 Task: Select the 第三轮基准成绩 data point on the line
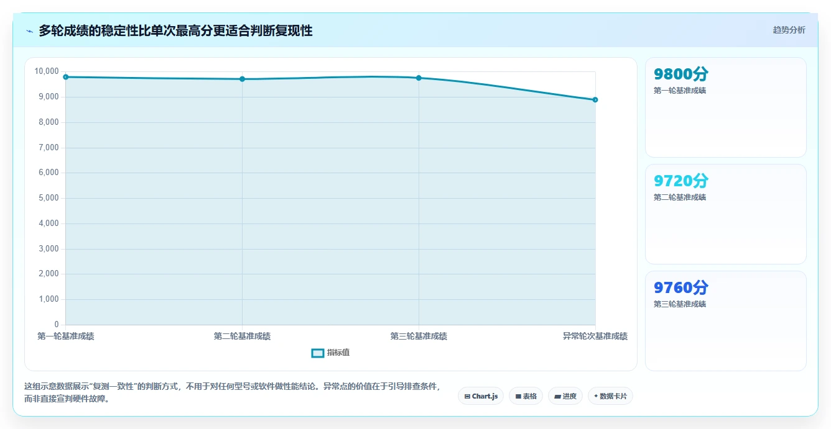point(419,78)
